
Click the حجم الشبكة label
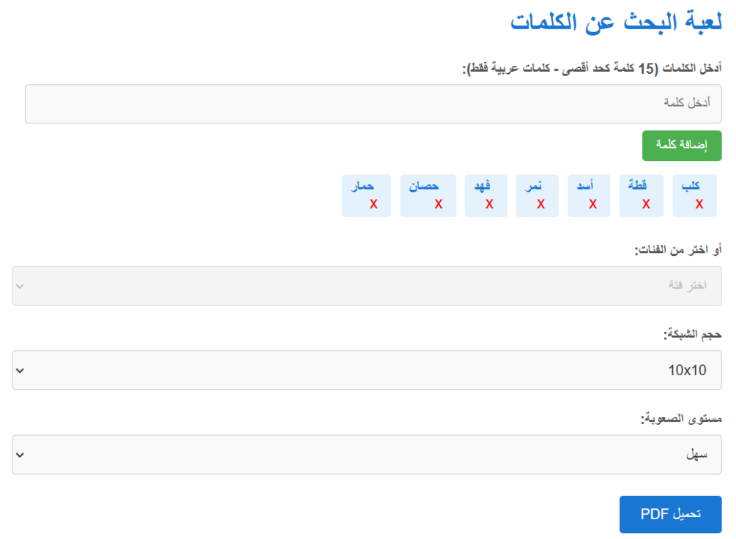[692, 335]
